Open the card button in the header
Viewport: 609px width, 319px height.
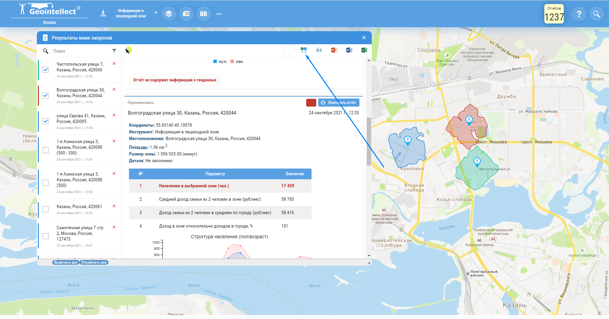point(186,14)
